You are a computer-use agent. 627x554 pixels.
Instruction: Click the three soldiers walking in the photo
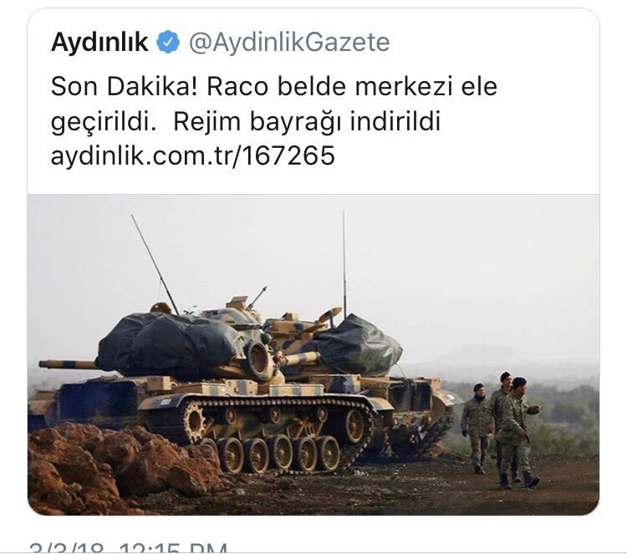click(x=501, y=429)
